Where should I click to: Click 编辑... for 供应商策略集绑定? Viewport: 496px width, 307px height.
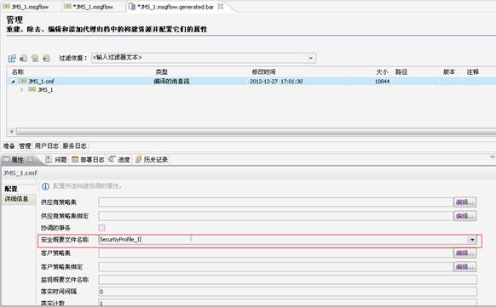(x=465, y=216)
